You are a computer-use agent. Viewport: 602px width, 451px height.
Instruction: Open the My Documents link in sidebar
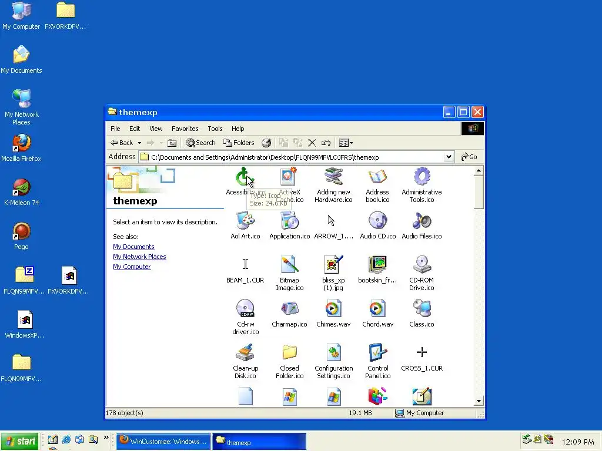[x=133, y=247]
